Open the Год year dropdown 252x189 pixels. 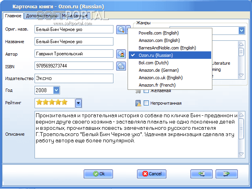pyautogui.click(x=57, y=90)
